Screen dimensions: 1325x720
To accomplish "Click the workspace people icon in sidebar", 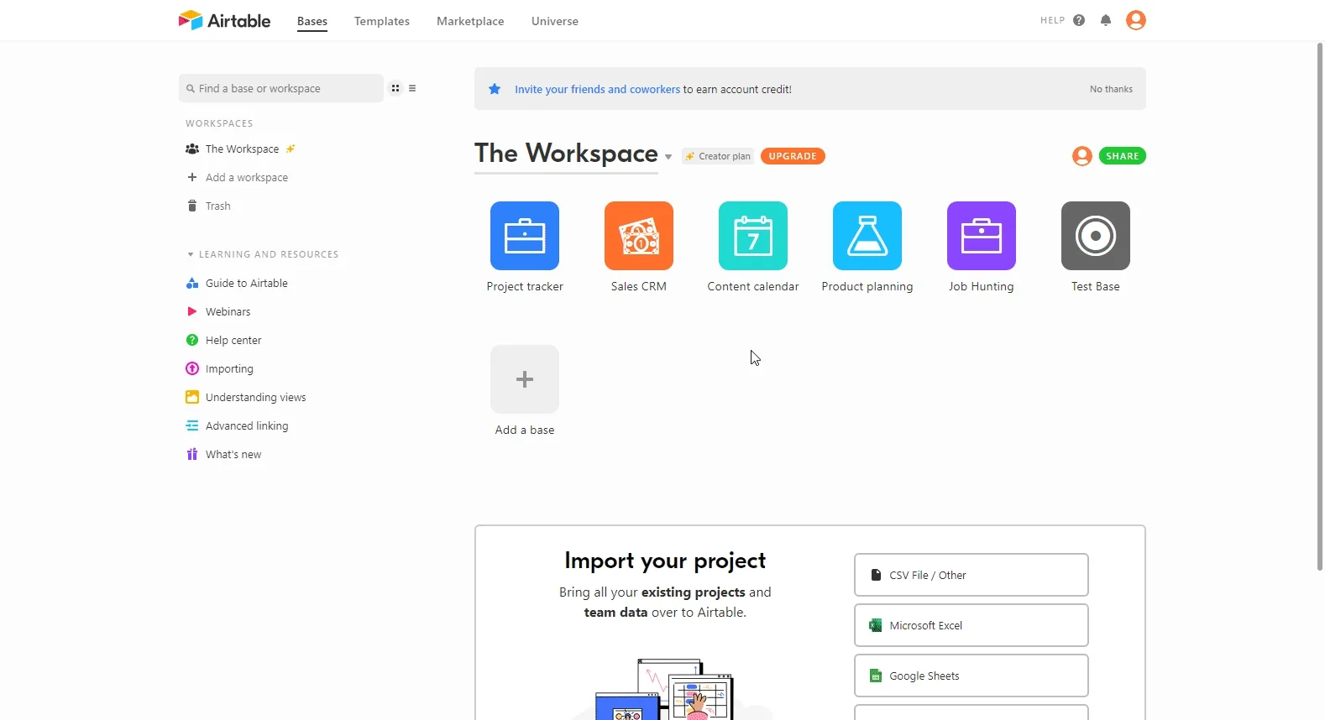I will [192, 149].
